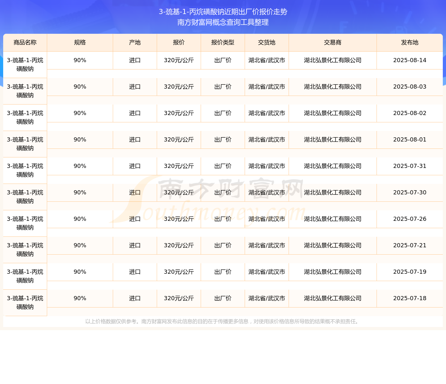The width and height of the screenshot is (446, 384).
Task: Select the date cell 2025-07-30
Action: click(x=410, y=192)
